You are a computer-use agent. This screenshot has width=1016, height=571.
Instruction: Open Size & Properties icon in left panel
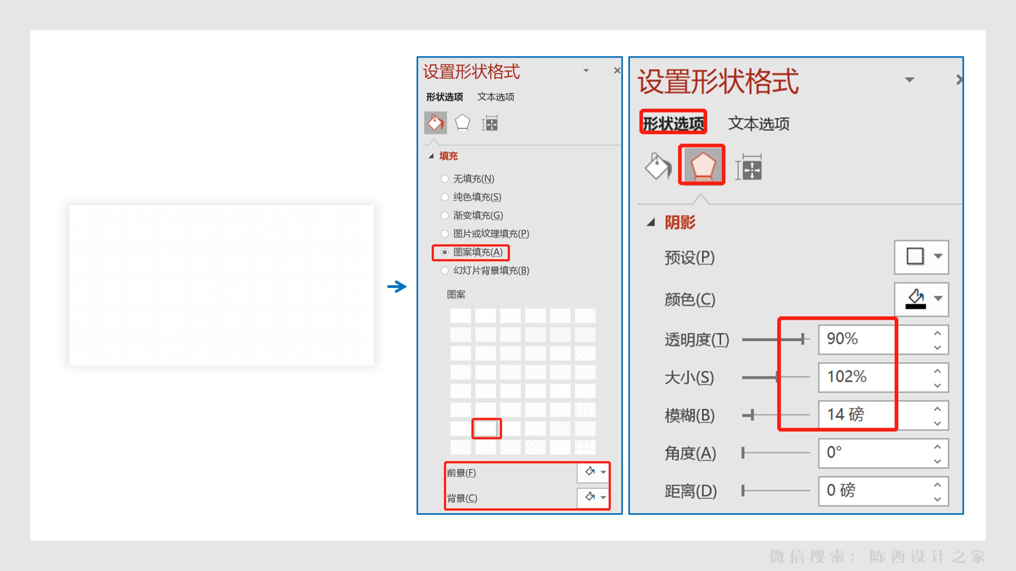pos(490,124)
